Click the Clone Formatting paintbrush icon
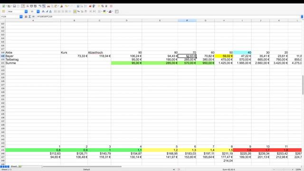The width and height of the screenshot is (304, 171). 61,6
